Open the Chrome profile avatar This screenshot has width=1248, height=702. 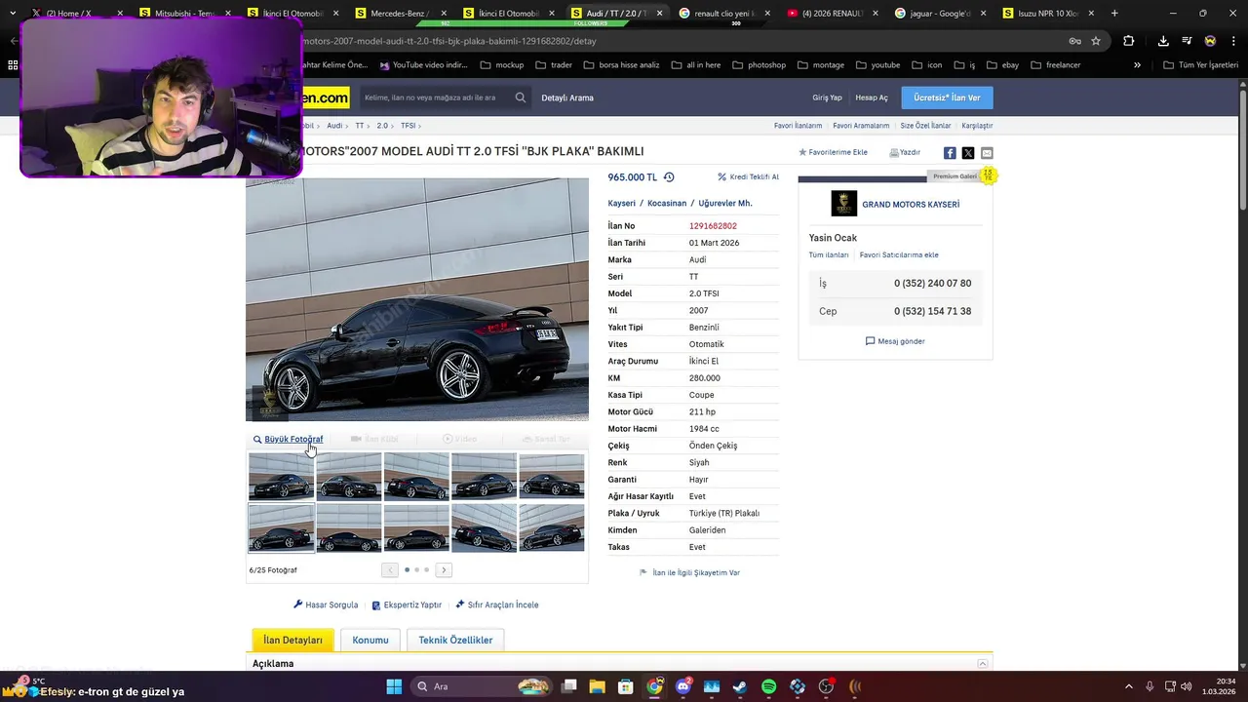coord(1210,41)
